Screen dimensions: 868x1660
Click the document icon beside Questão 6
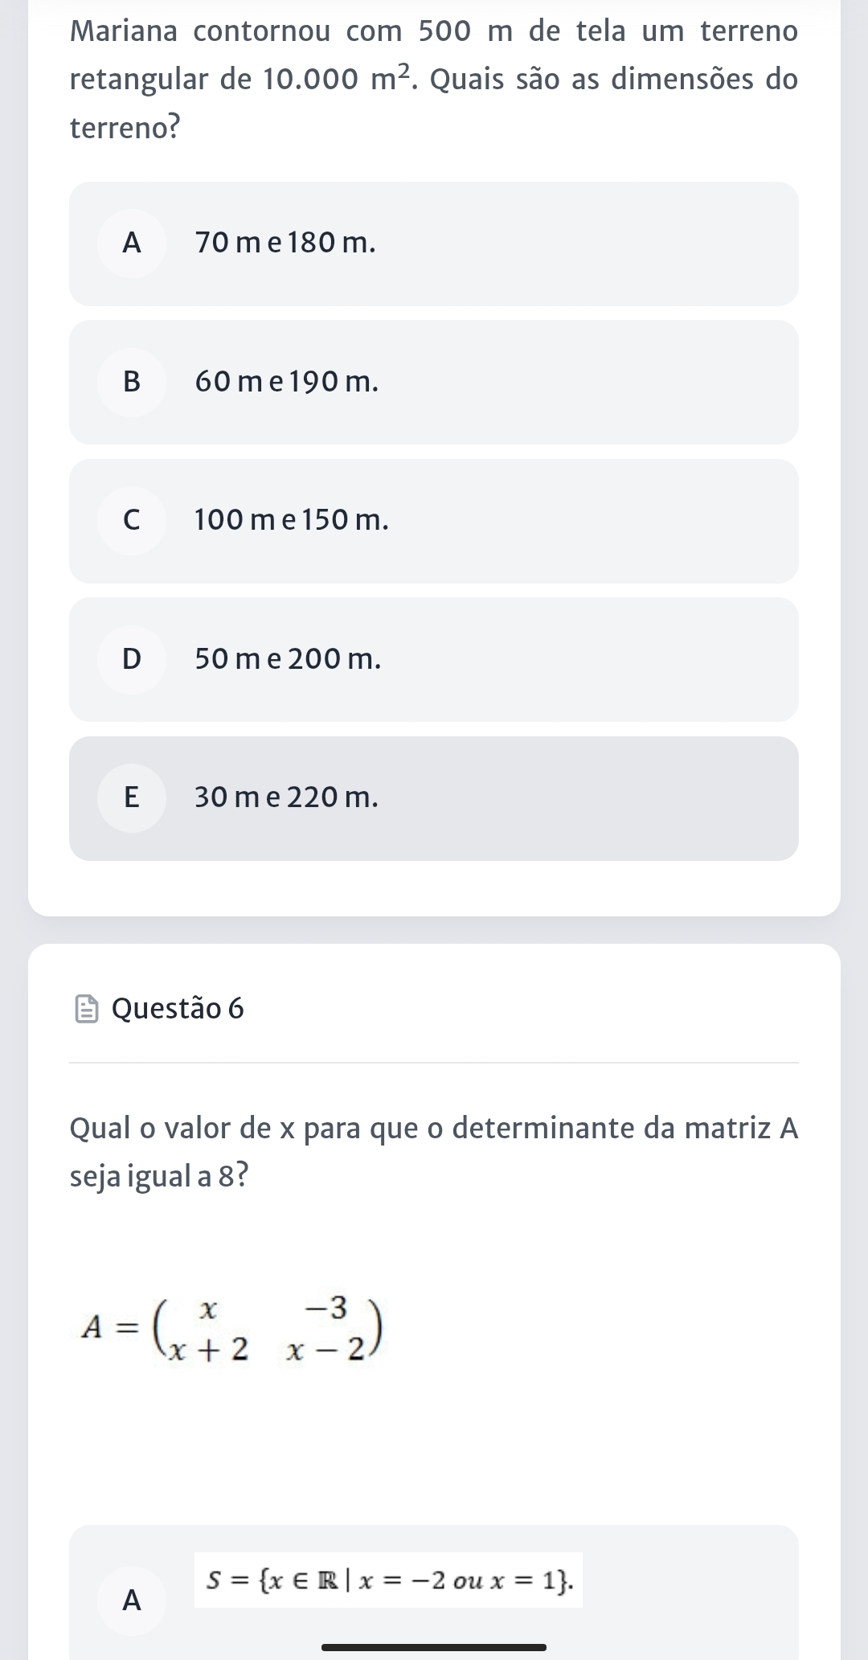pos(87,1010)
